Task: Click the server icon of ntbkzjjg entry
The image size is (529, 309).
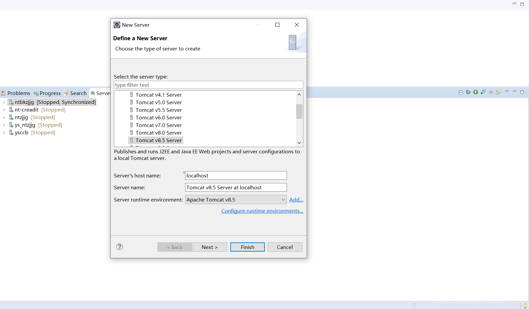Action: pos(11,102)
